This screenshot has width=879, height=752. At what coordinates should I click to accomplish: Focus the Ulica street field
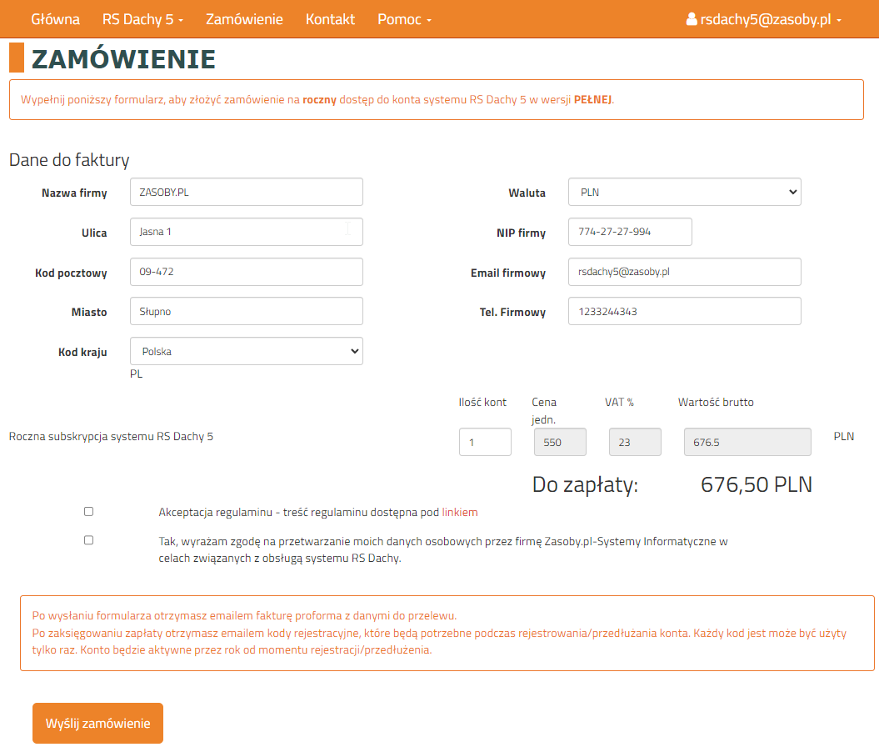click(x=247, y=232)
